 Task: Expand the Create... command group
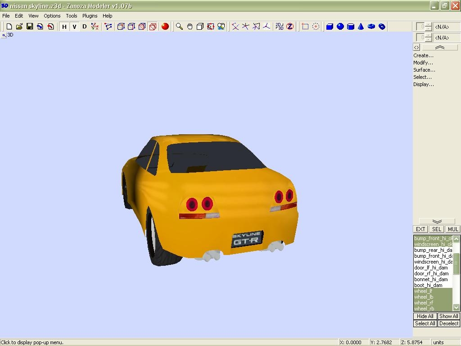click(x=423, y=55)
